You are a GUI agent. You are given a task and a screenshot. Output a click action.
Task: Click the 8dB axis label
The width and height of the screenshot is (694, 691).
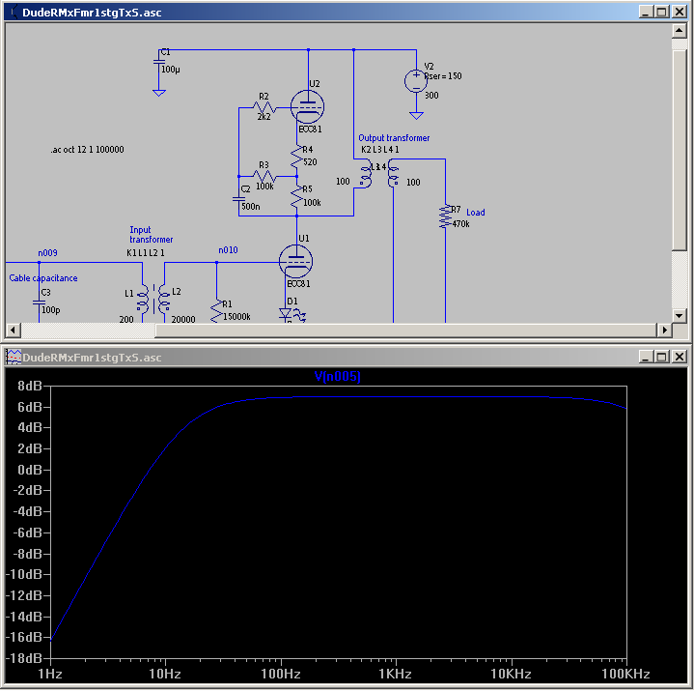[29, 386]
